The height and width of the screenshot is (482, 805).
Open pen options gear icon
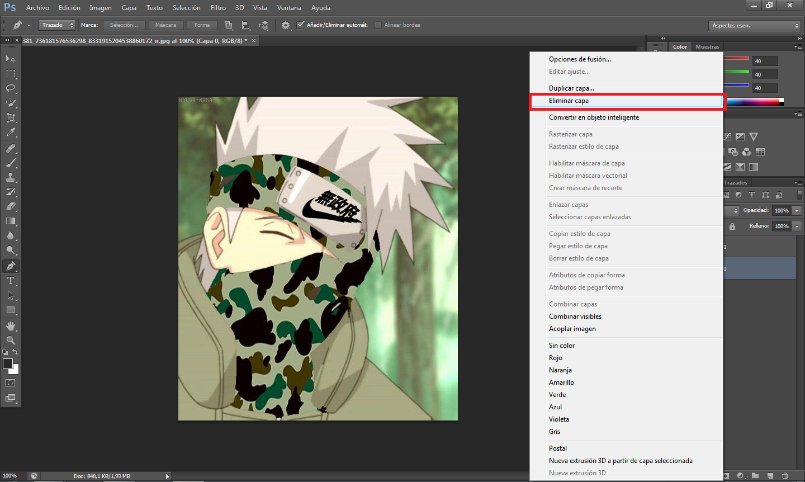(x=286, y=25)
